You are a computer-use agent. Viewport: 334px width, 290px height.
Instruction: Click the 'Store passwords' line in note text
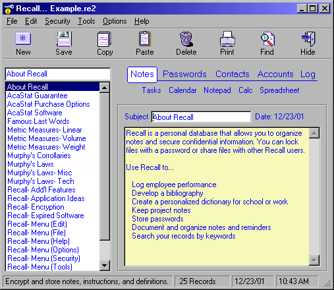(157, 219)
